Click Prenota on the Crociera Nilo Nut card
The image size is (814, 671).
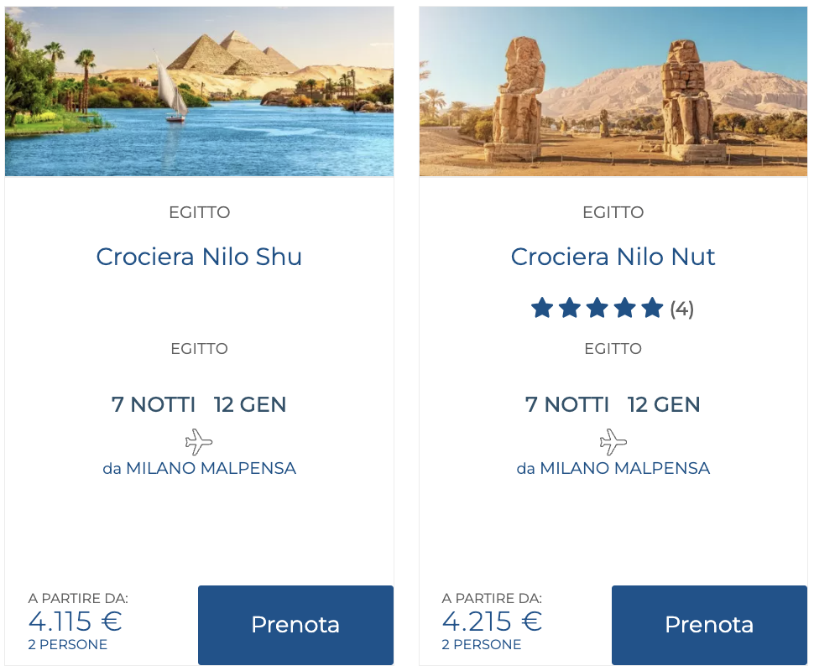pos(709,625)
